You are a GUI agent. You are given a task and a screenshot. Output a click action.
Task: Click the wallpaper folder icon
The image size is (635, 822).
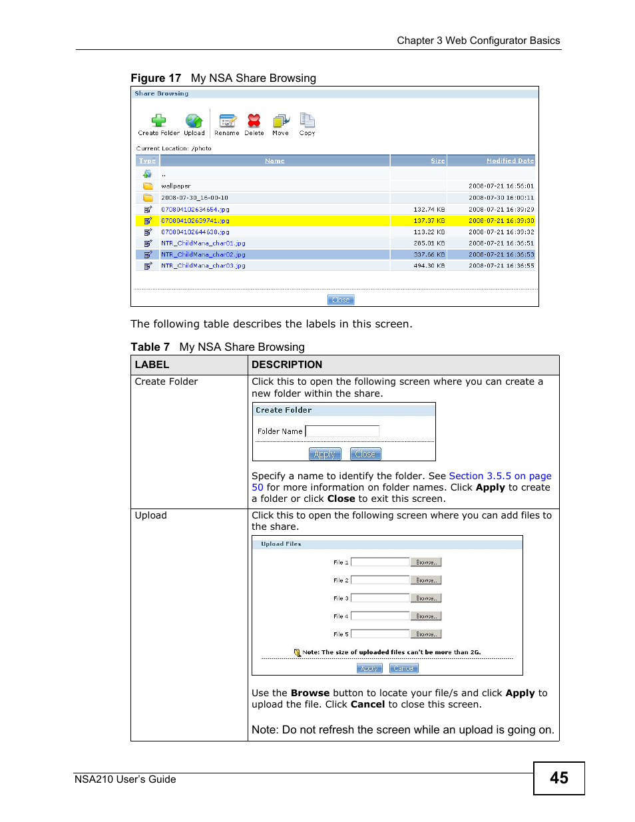[148, 186]
